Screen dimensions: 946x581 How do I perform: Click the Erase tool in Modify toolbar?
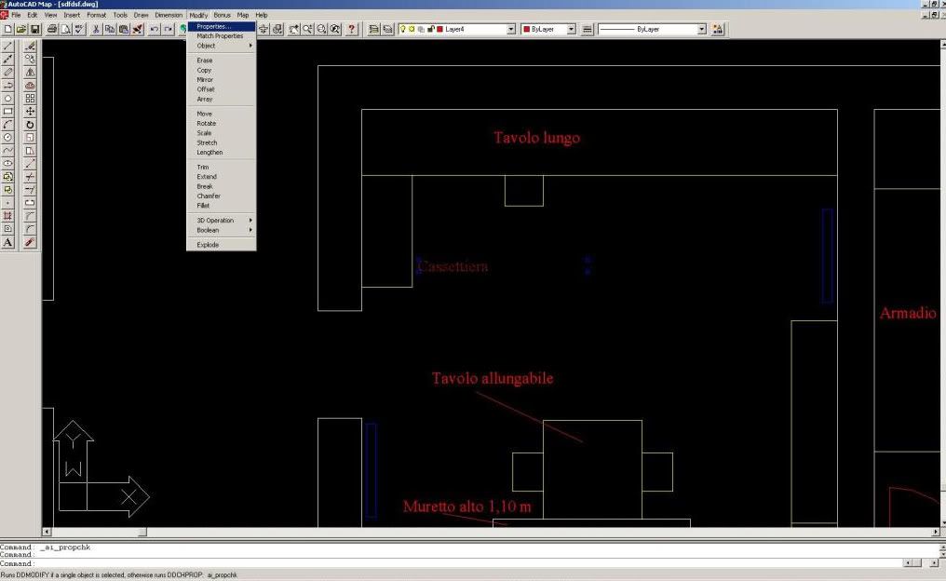[30, 46]
